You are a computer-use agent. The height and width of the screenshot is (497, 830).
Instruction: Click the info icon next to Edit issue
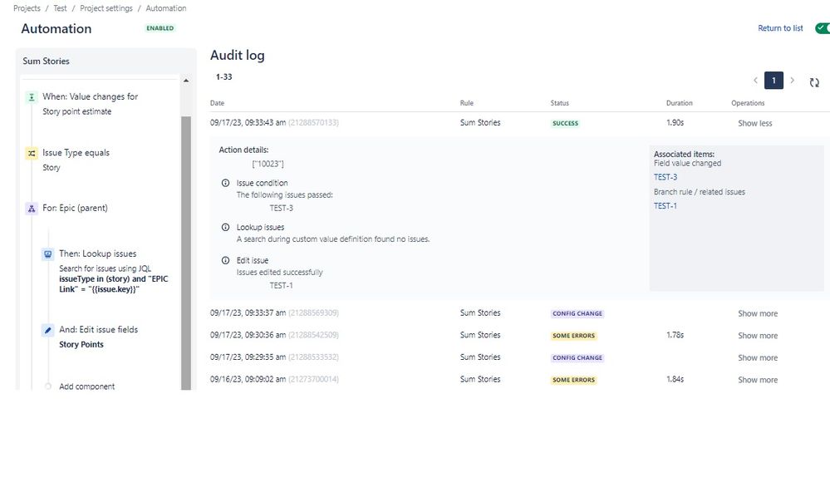pyautogui.click(x=225, y=260)
